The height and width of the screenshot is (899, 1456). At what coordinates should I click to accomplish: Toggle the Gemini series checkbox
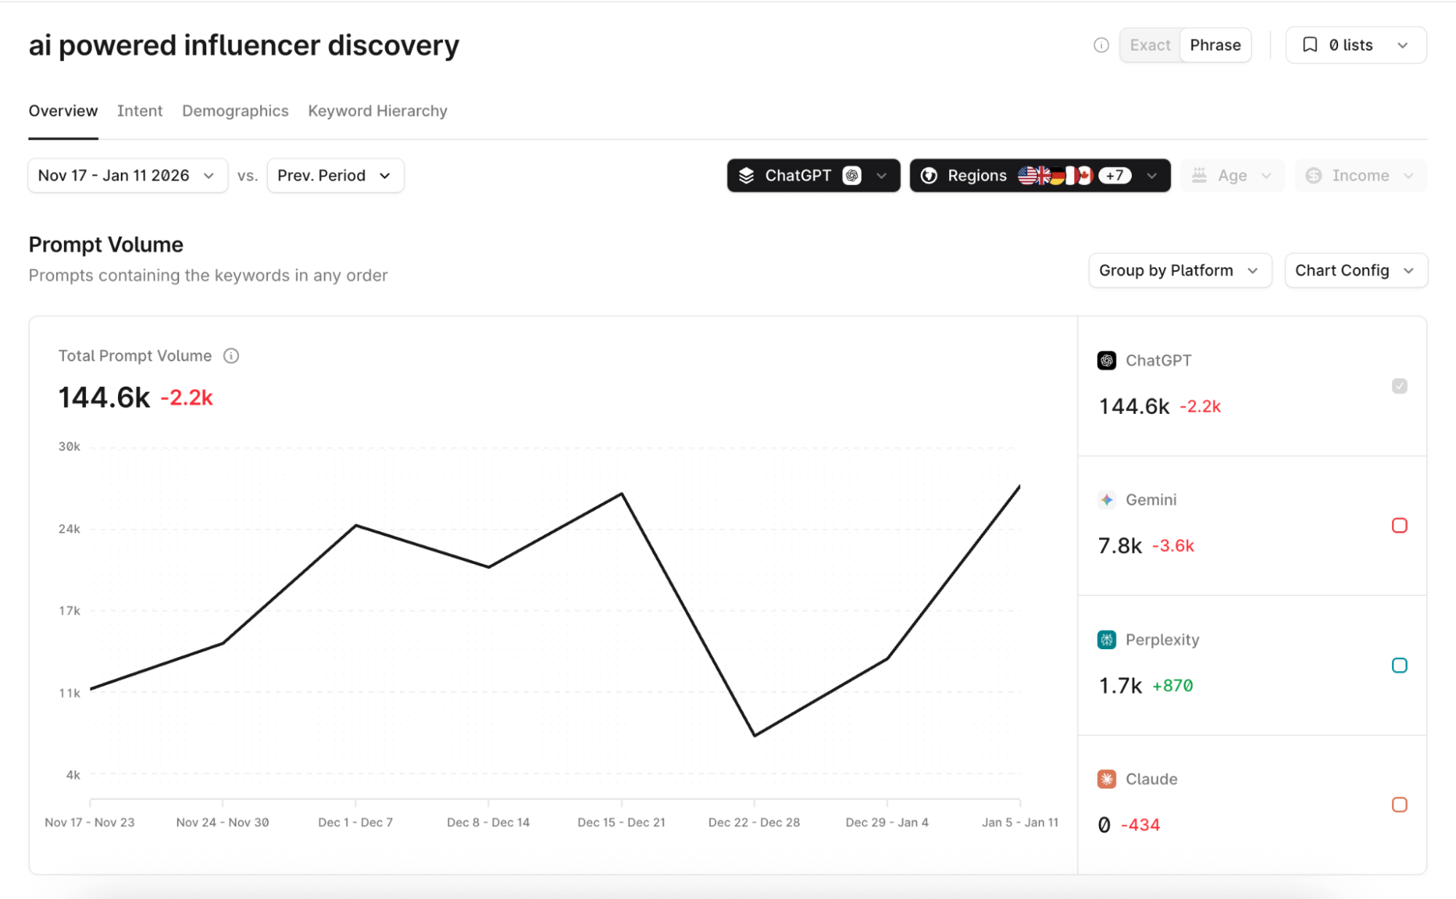pyautogui.click(x=1398, y=525)
